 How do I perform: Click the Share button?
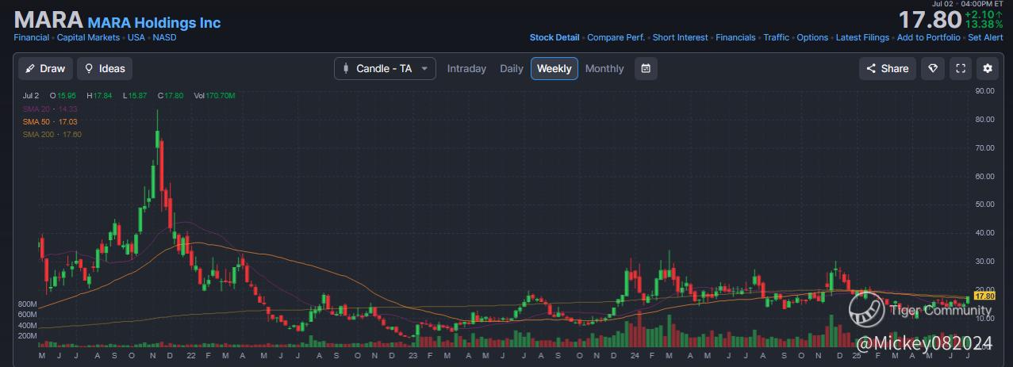(888, 68)
